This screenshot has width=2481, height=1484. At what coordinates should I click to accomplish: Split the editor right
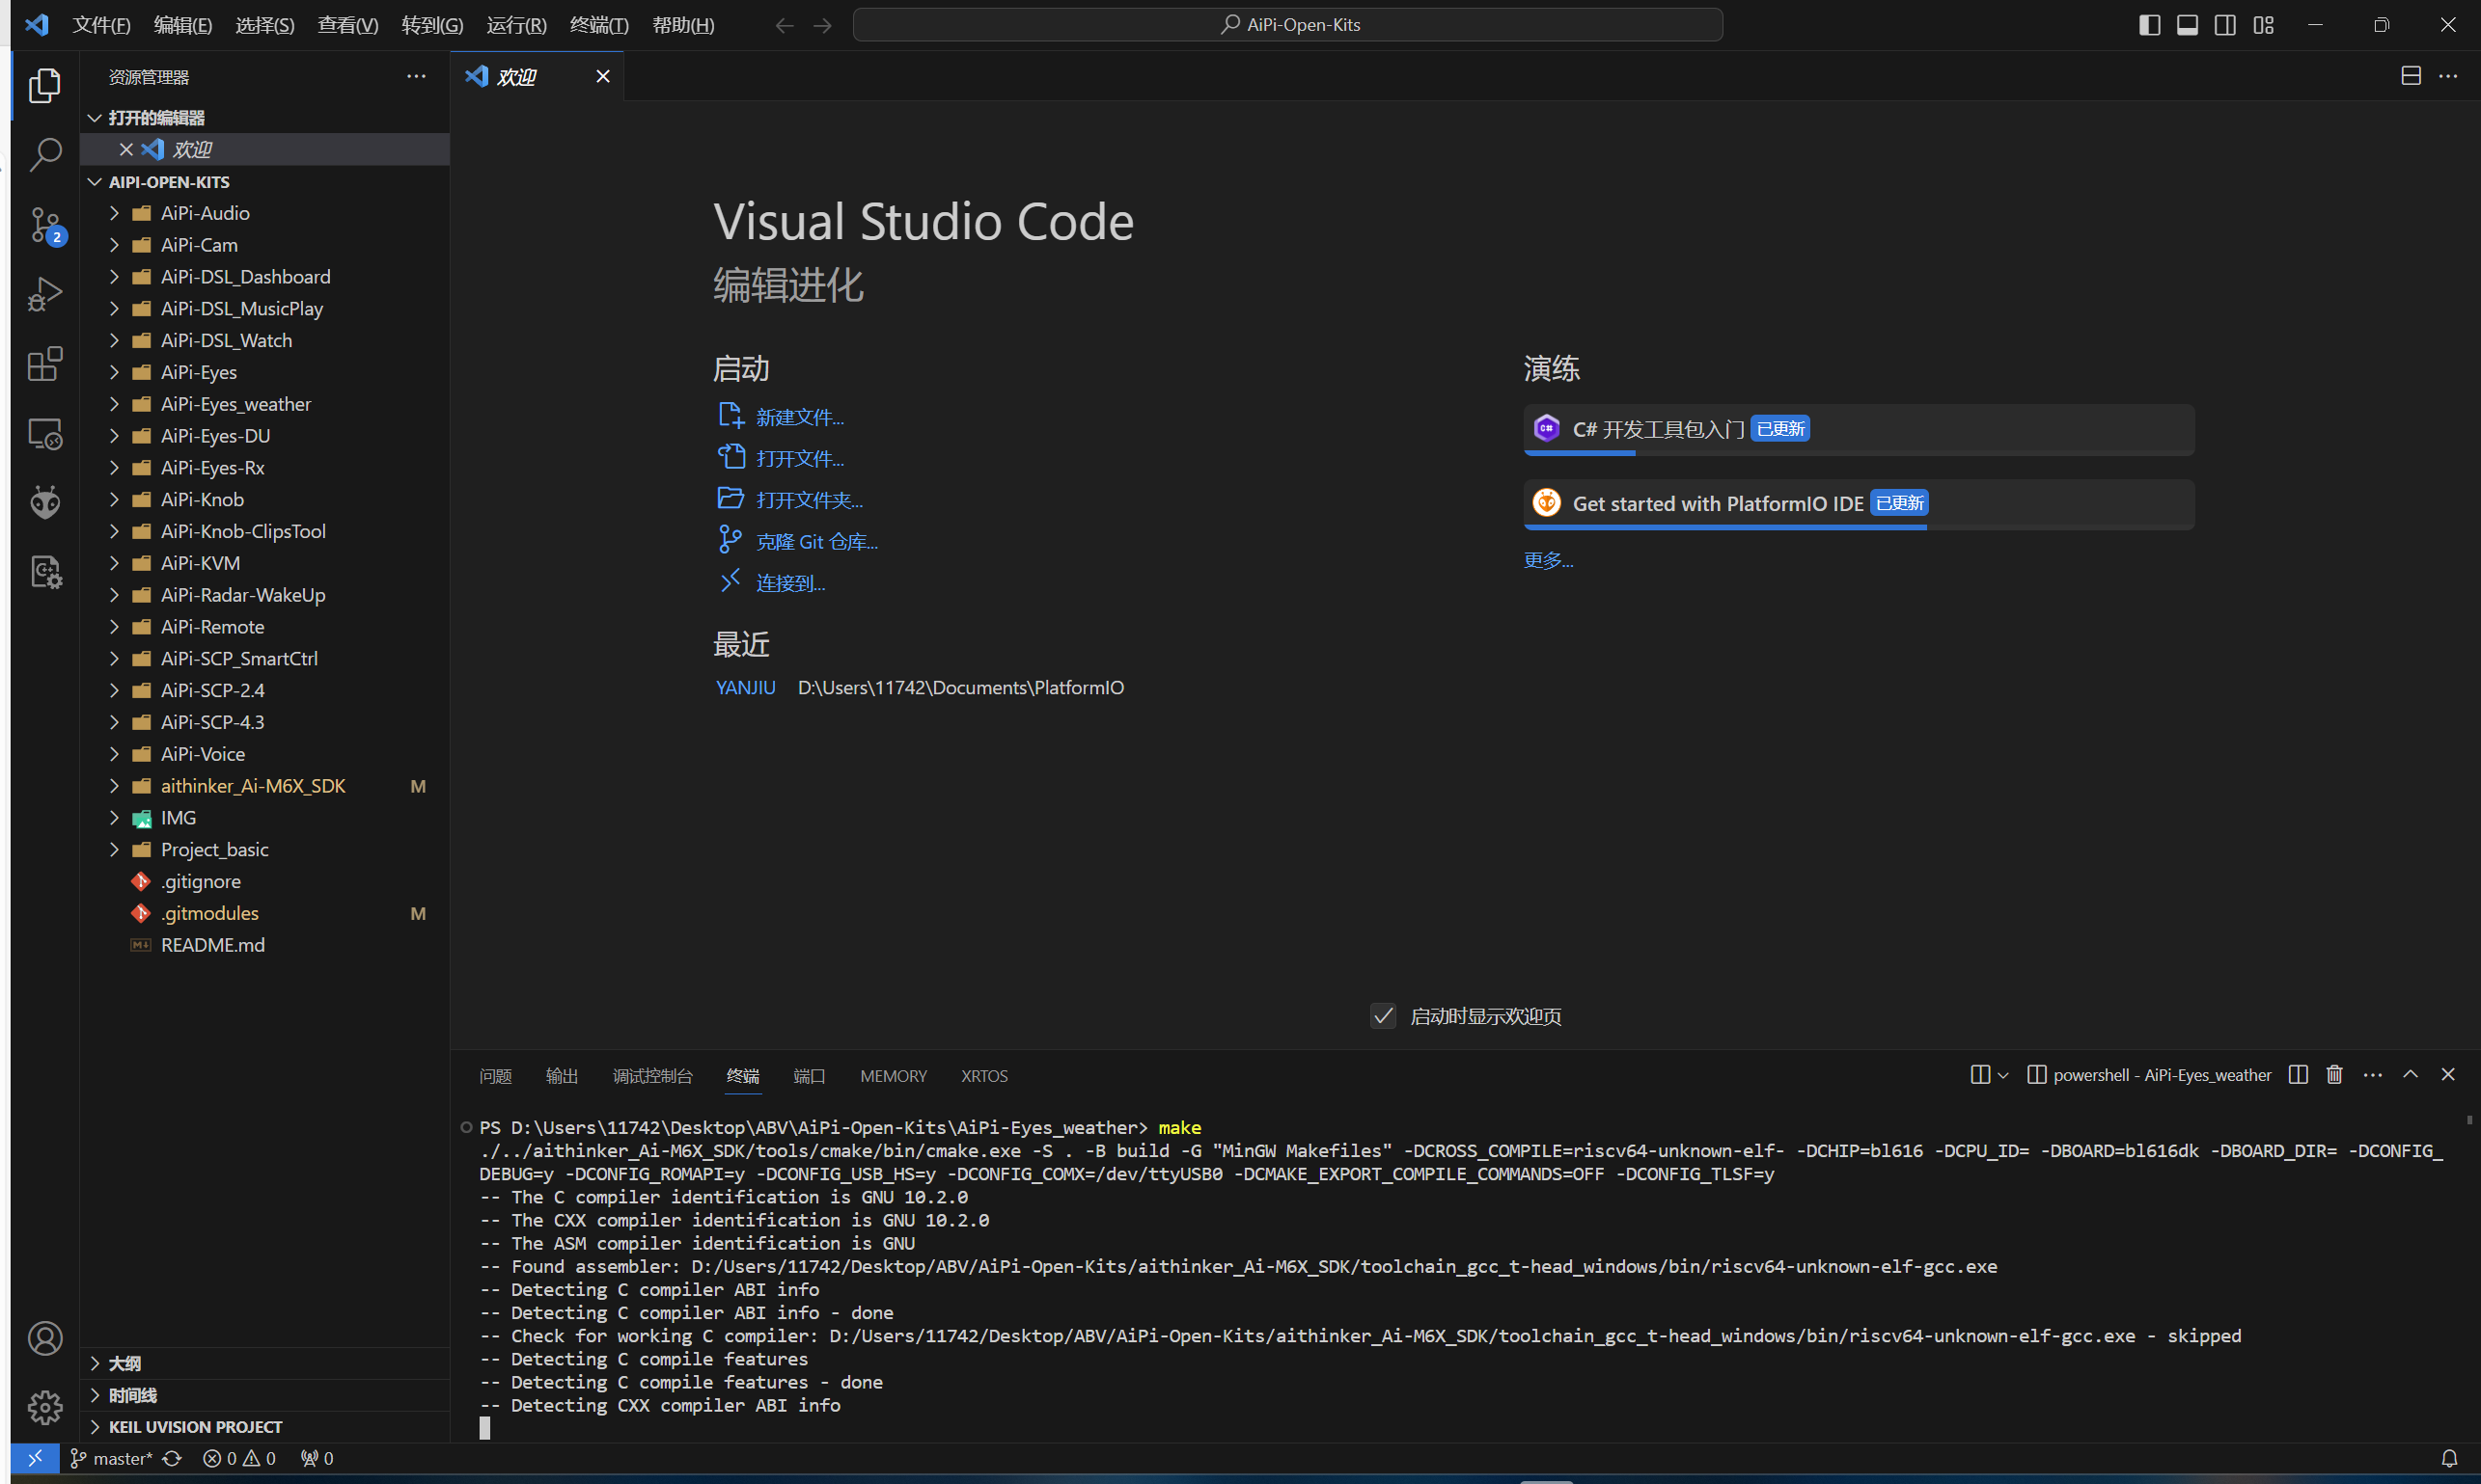(x=2411, y=76)
